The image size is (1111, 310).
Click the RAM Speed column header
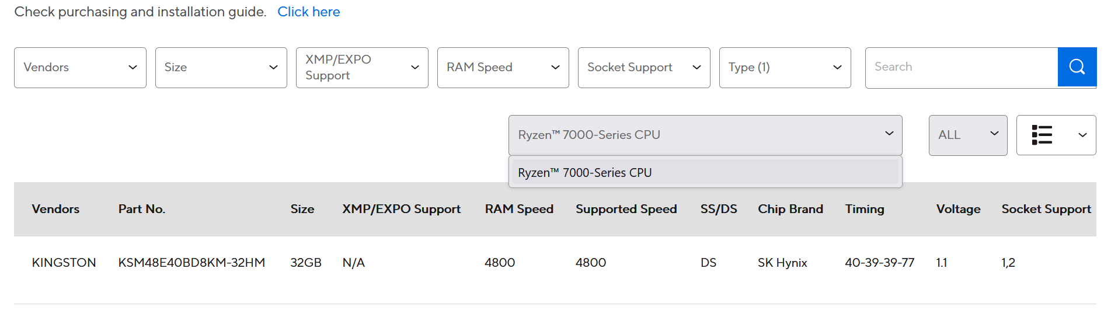pos(519,209)
